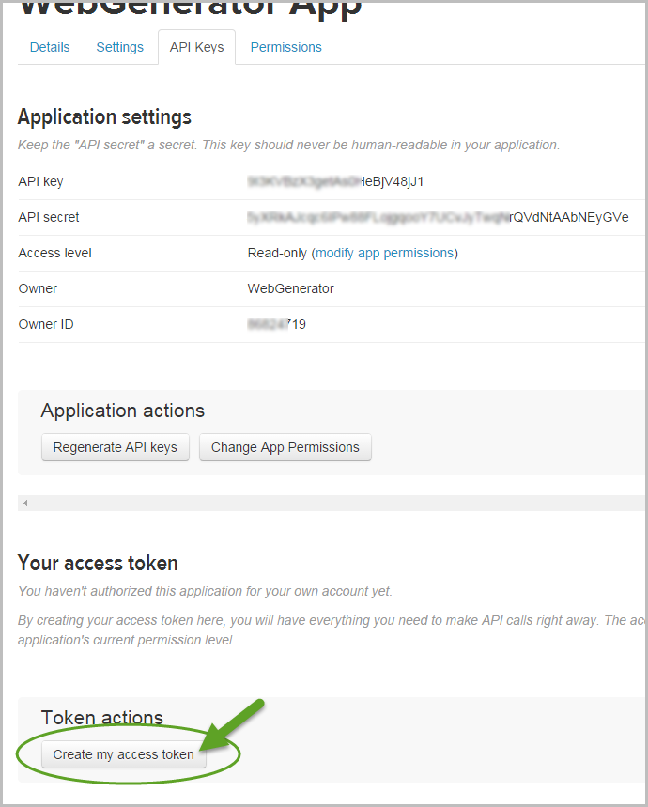648x807 pixels.
Task: Click the Your access token heading
Action: pos(97,564)
